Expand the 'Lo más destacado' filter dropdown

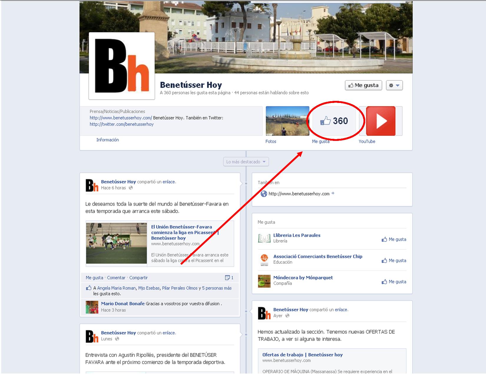246,162
